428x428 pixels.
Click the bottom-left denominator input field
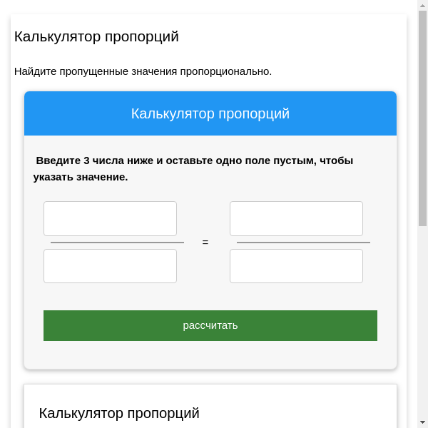pyautogui.click(x=110, y=266)
